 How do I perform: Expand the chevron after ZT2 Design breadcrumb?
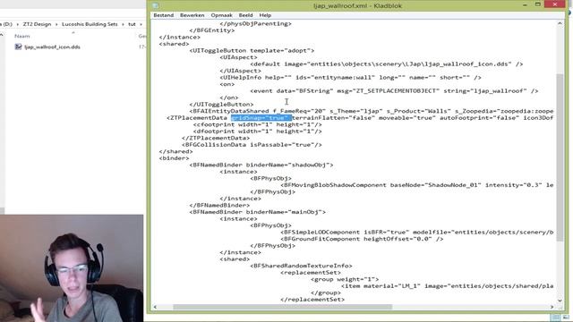tap(56, 24)
